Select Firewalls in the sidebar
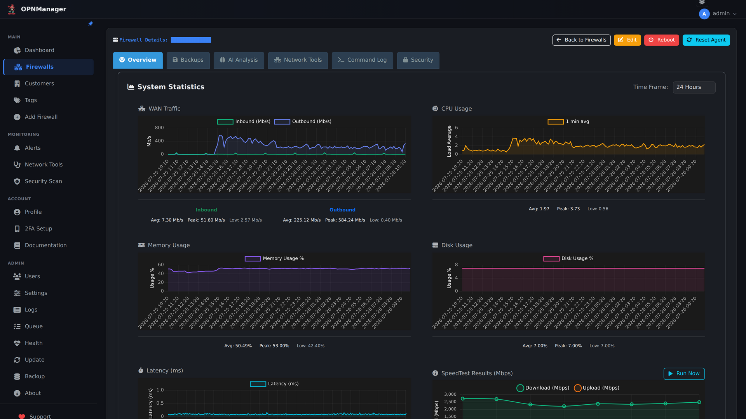Image resolution: width=746 pixels, height=419 pixels. click(x=48, y=67)
